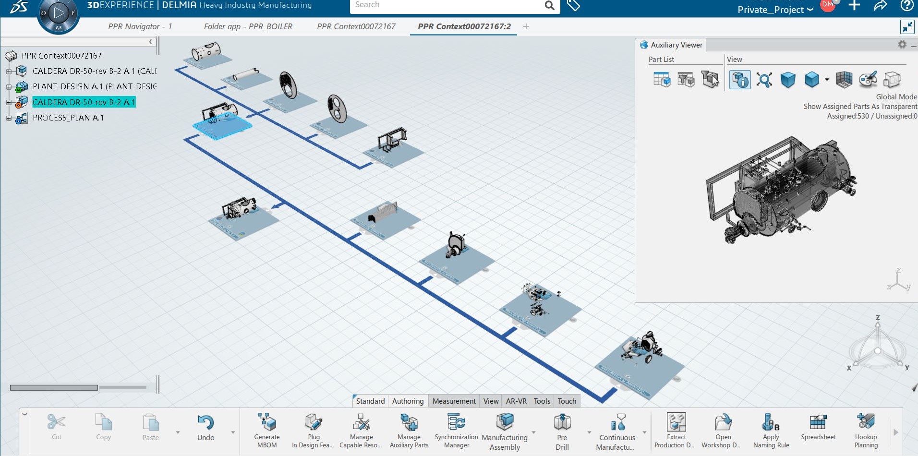Open the Spreadsheet command
Viewport: 918px width, 456px height.
[818, 427]
